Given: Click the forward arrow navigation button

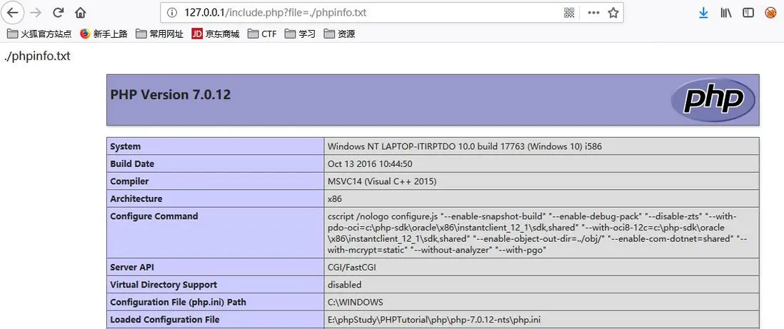Looking at the screenshot, I should pyautogui.click(x=36, y=13).
